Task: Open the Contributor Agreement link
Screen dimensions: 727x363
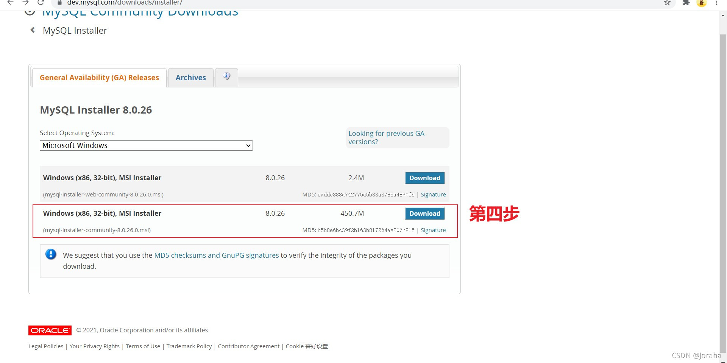Action: point(249,346)
